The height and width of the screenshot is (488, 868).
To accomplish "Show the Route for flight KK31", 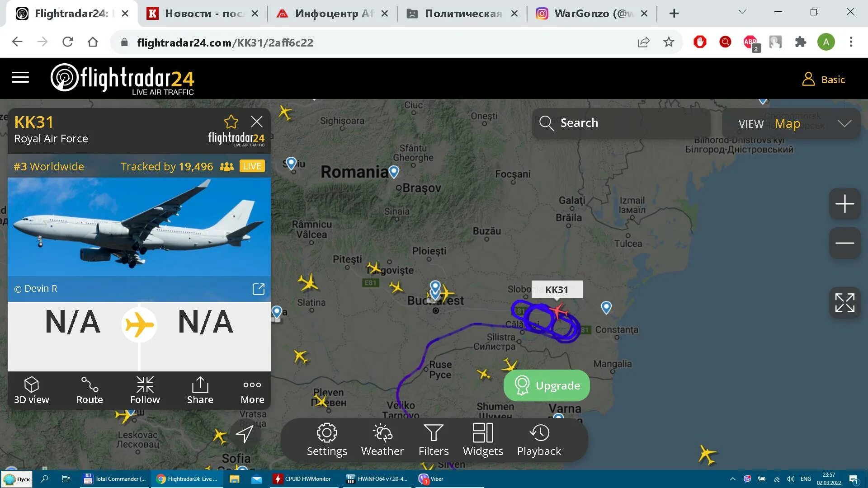I will (90, 390).
